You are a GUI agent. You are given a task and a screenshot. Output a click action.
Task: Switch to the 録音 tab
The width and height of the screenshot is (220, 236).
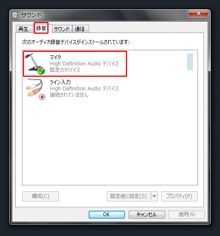pyautogui.click(x=41, y=28)
